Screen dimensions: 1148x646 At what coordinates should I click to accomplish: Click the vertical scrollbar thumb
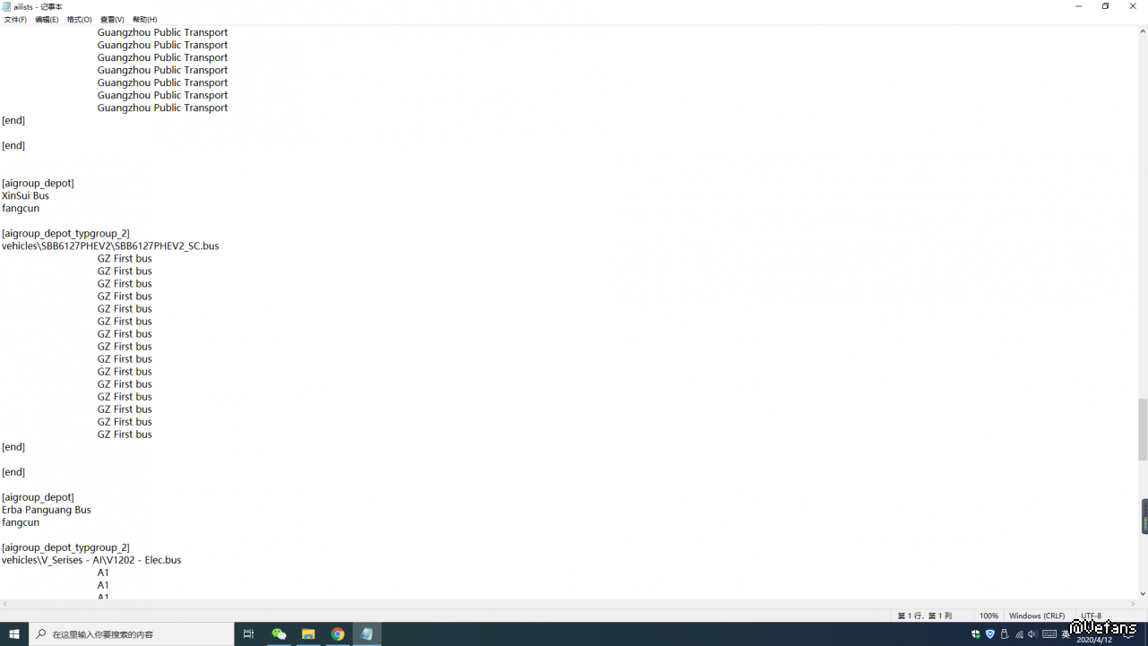tap(1143, 429)
